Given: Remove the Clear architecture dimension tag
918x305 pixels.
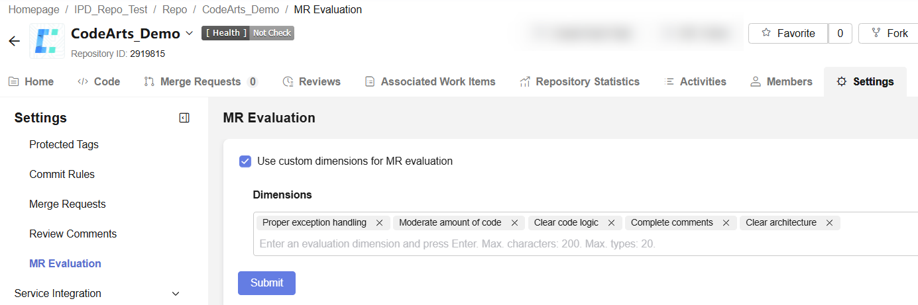Looking at the screenshot, I should coord(829,223).
